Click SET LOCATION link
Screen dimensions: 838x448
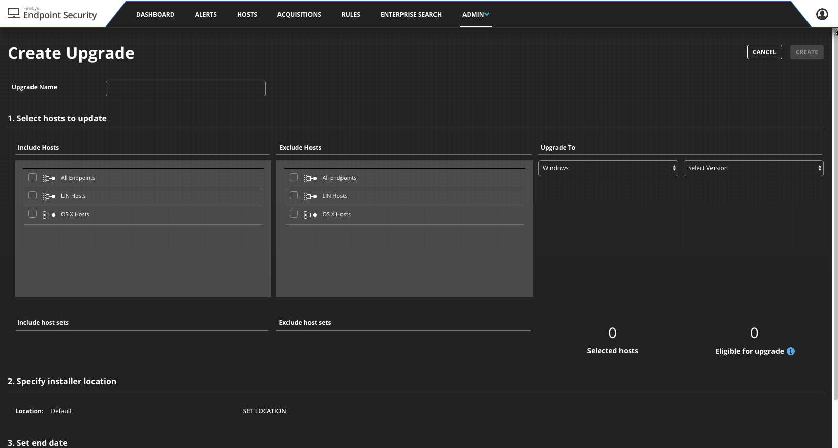pyautogui.click(x=264, y=411)
